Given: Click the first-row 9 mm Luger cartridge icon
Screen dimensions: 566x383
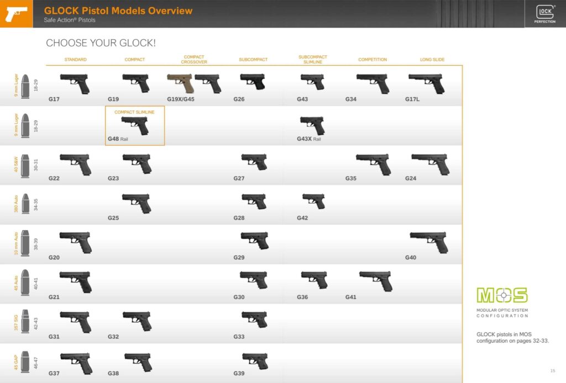Looking at the screenshot, I should 25,86.
